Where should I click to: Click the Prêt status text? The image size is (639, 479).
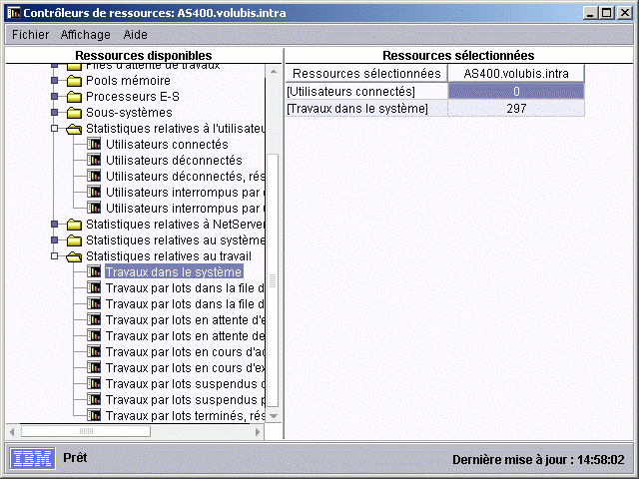point(75,457)
